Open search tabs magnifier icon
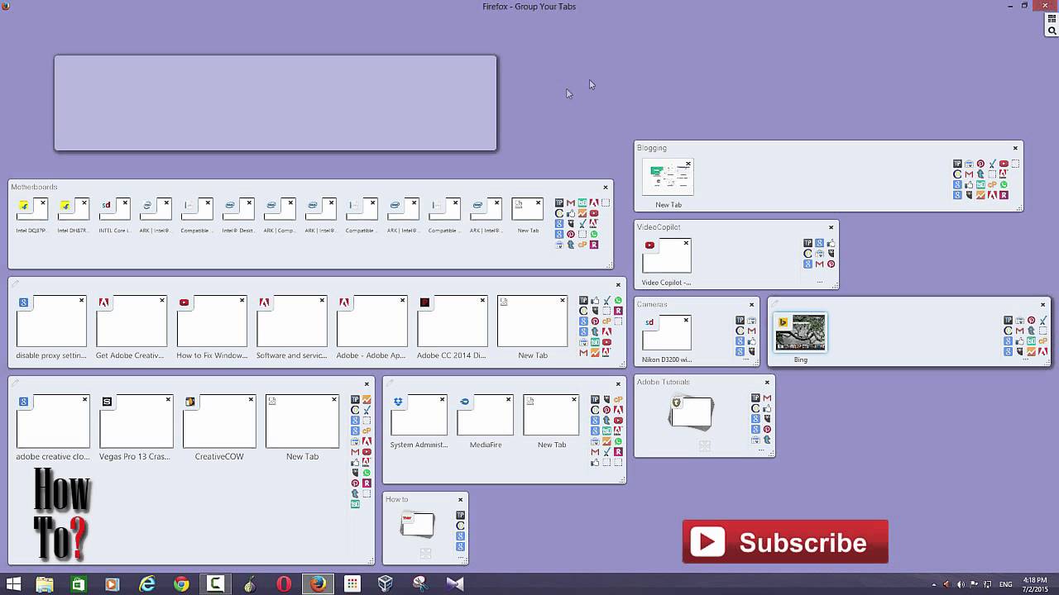This screenshot has width=1059, height=595. click(x=1052, y=31)
